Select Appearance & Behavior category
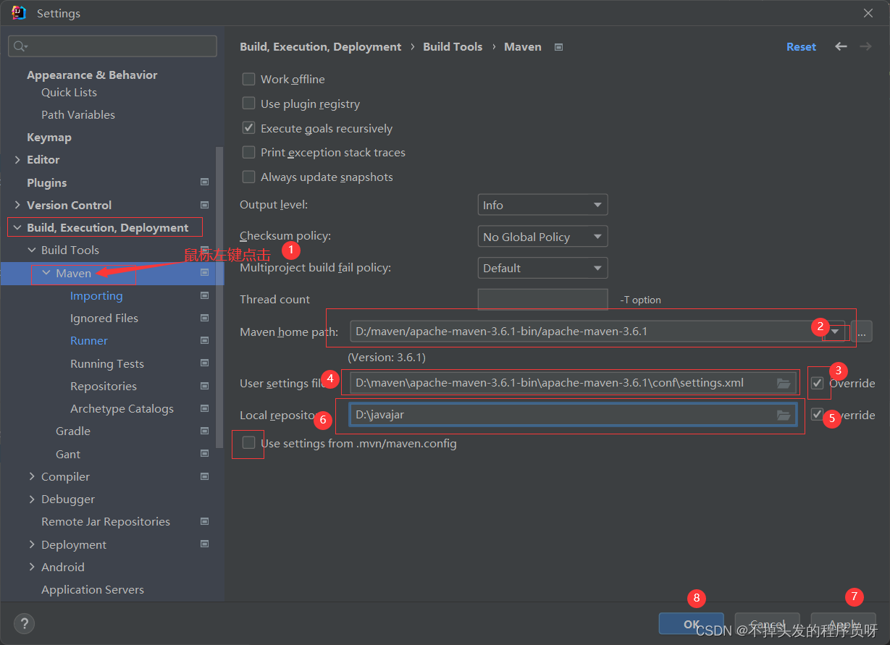Screen dimensions: 890x645 tap(92, 75)
